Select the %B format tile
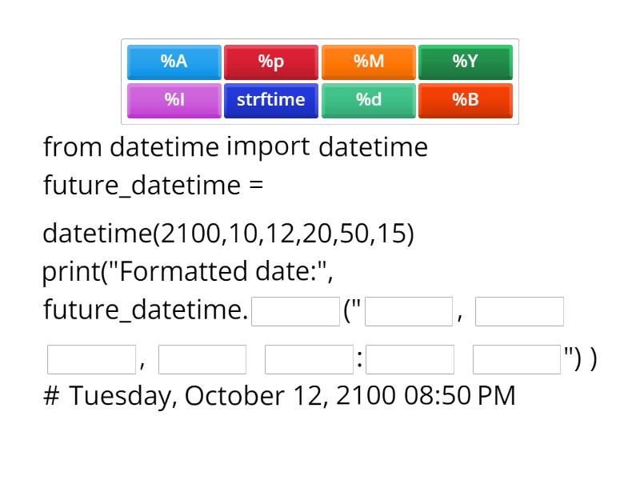Screen dimensions: 640x480 point(466,100)
